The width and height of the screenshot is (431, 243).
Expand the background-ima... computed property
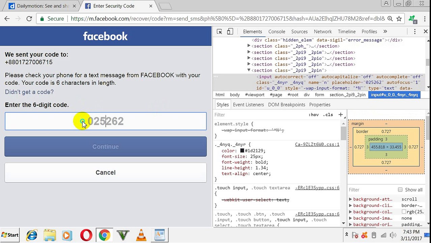click(350, 218)
